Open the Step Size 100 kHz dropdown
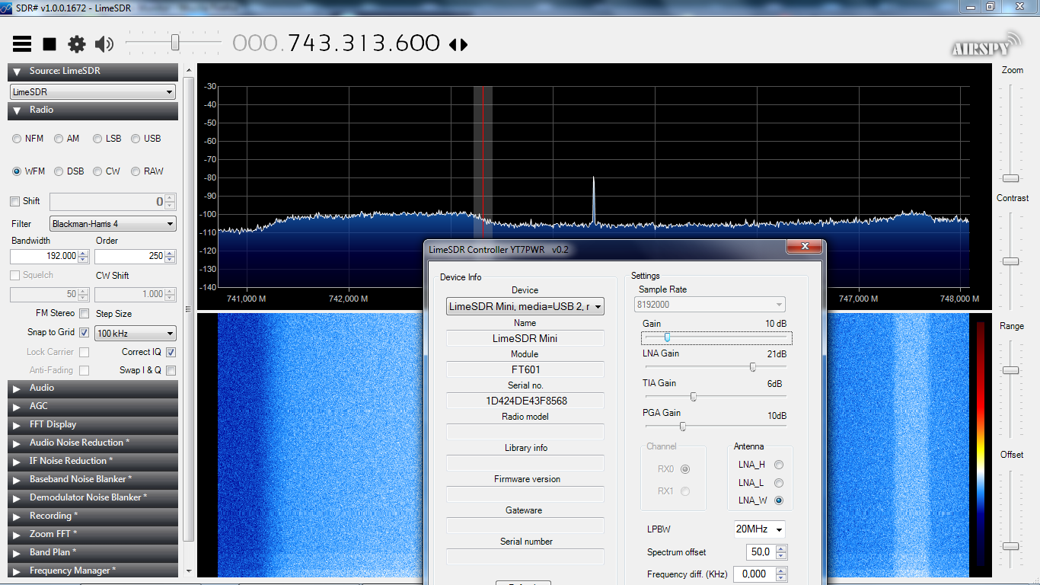Screen dimensions: 1040x585 click(x=136, y=334)
